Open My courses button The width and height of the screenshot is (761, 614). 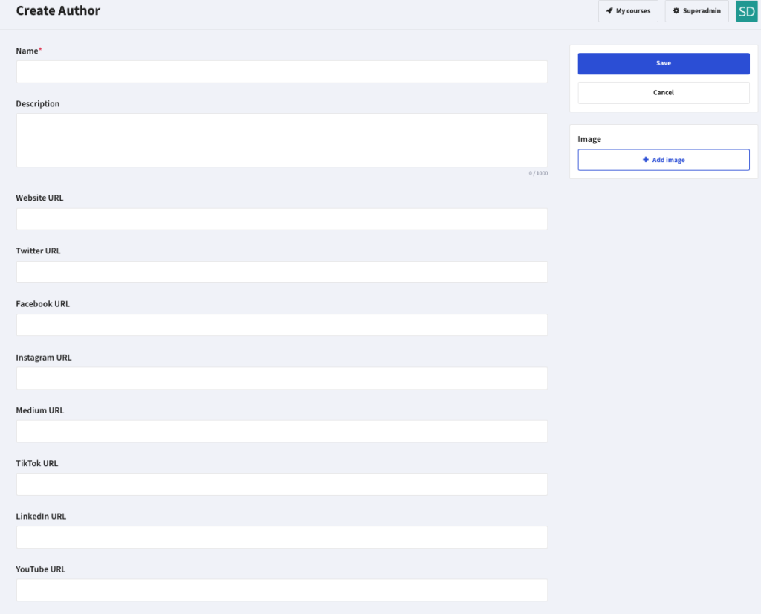(x=628, y=10)
